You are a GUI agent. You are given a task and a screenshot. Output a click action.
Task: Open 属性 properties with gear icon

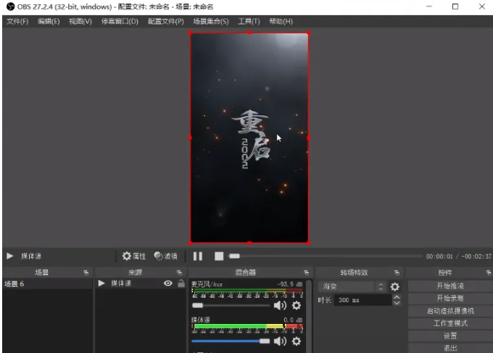click(x=134, y=256)
